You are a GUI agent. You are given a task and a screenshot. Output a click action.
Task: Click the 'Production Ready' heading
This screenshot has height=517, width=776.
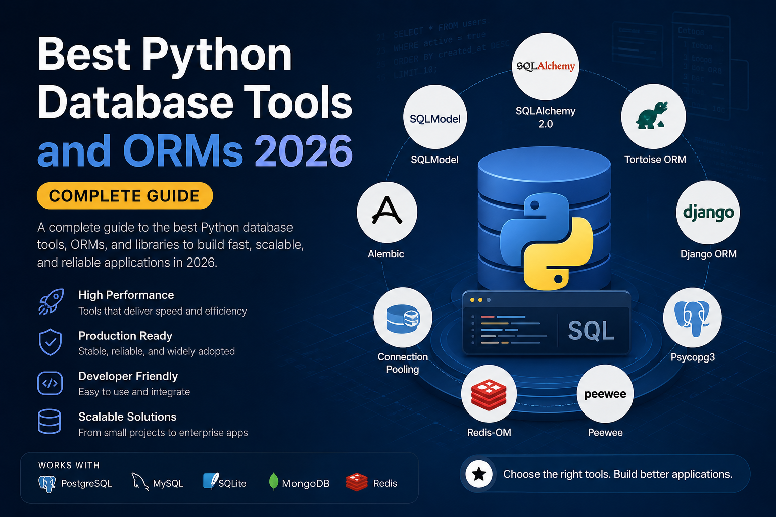coord(125,336)
